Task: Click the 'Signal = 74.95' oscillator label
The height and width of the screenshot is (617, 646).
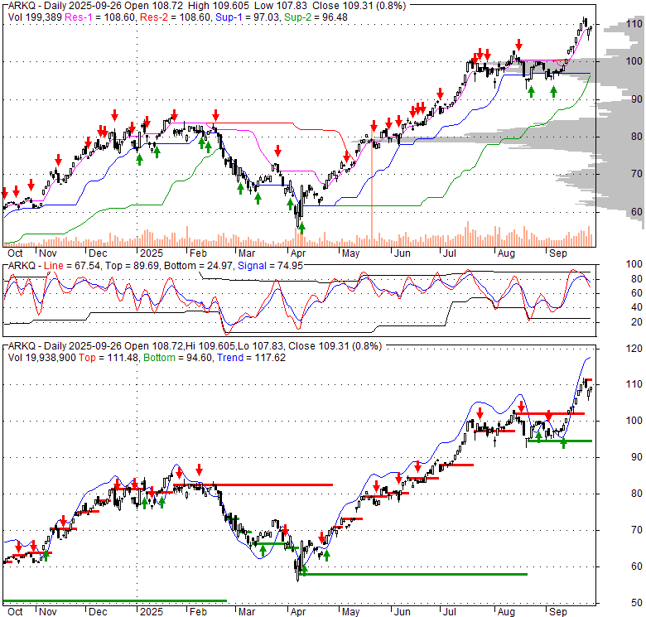Action: [270, 266]
